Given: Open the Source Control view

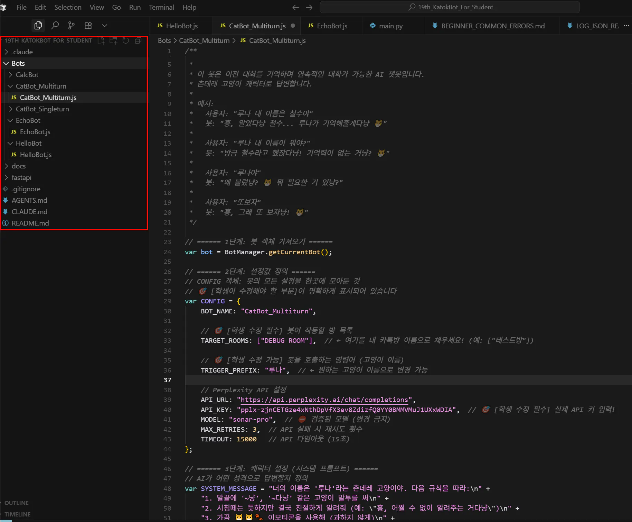Looking at the screenshot, I should coord(72,25).
